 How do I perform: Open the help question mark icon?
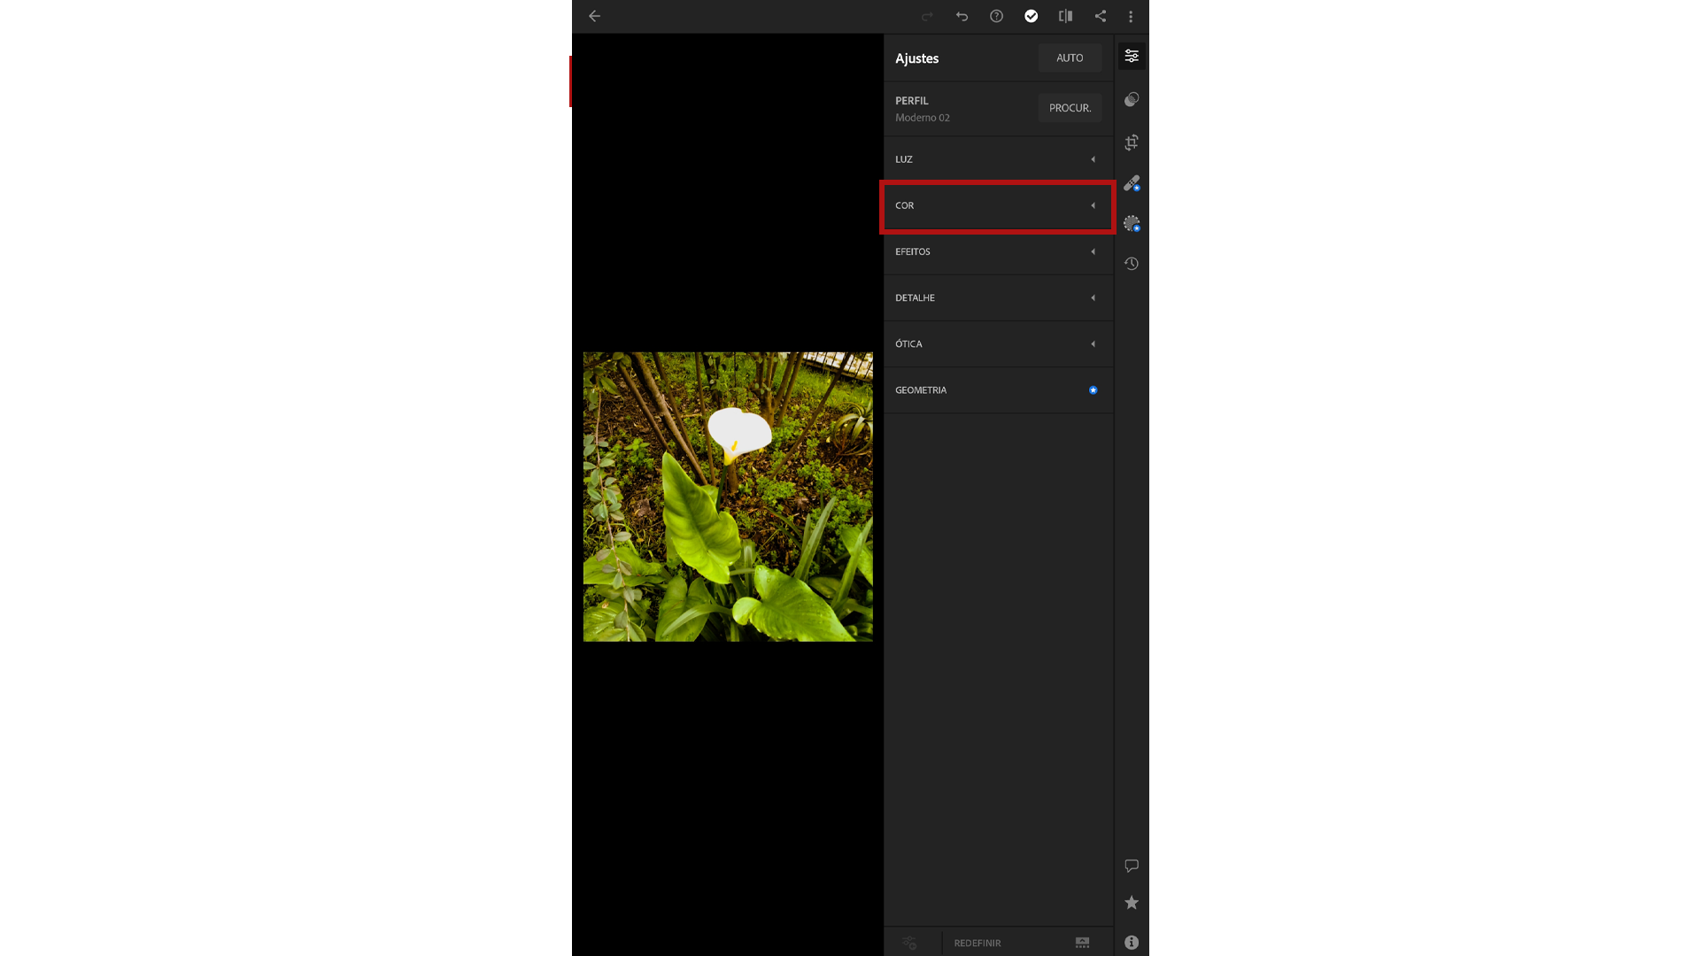click(x=996, y=16)
